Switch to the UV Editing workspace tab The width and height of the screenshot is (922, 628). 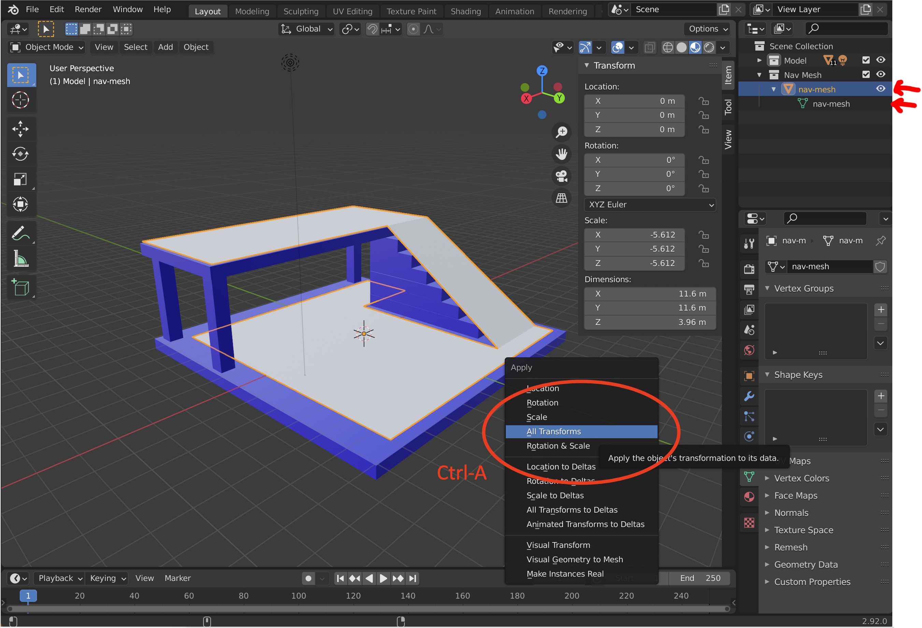[x=352, y=12]
